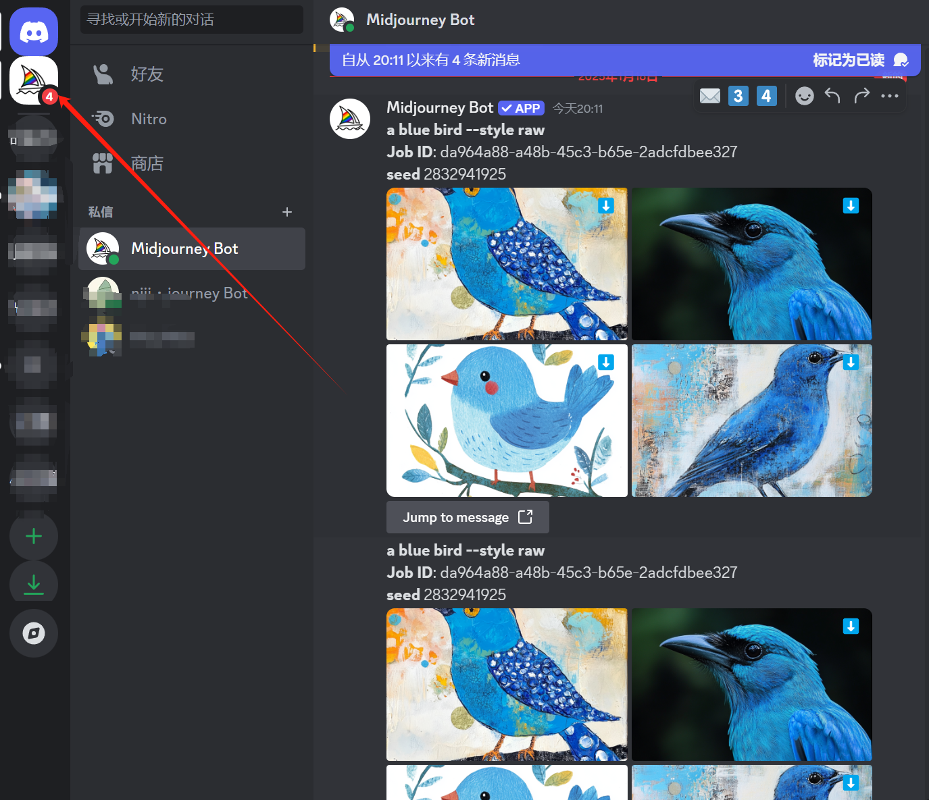Open the more options three-dot menu
Image resolution: width=929 pixels, height=800 pixels.
tap(890, 96)
